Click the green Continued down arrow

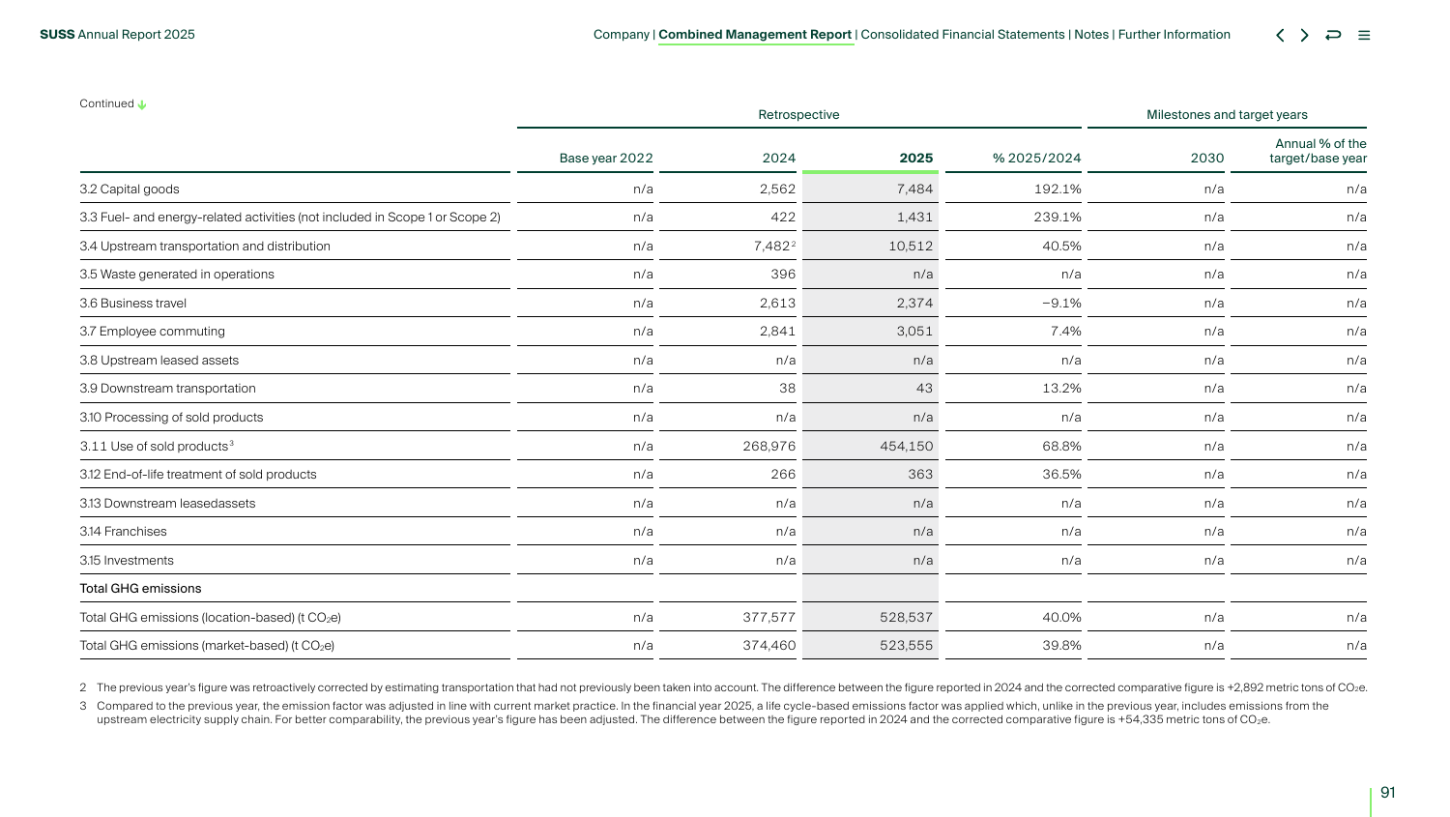point(142,104)
